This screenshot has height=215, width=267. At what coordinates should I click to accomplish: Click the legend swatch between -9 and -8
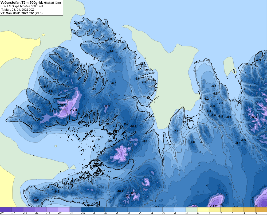[99, 210]
